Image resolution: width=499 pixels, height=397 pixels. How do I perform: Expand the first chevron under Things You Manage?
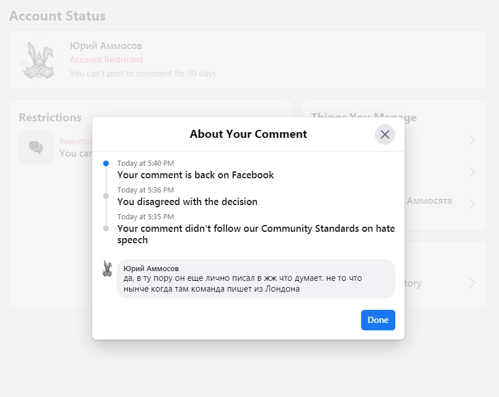472,140
